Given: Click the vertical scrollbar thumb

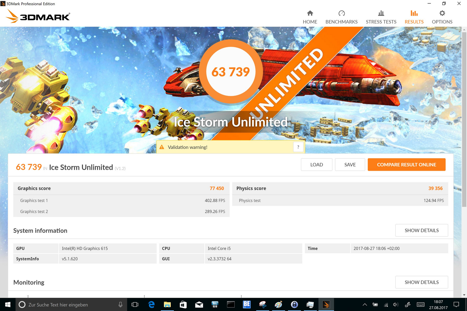Looking at the screenshot, I should [464, 119].
